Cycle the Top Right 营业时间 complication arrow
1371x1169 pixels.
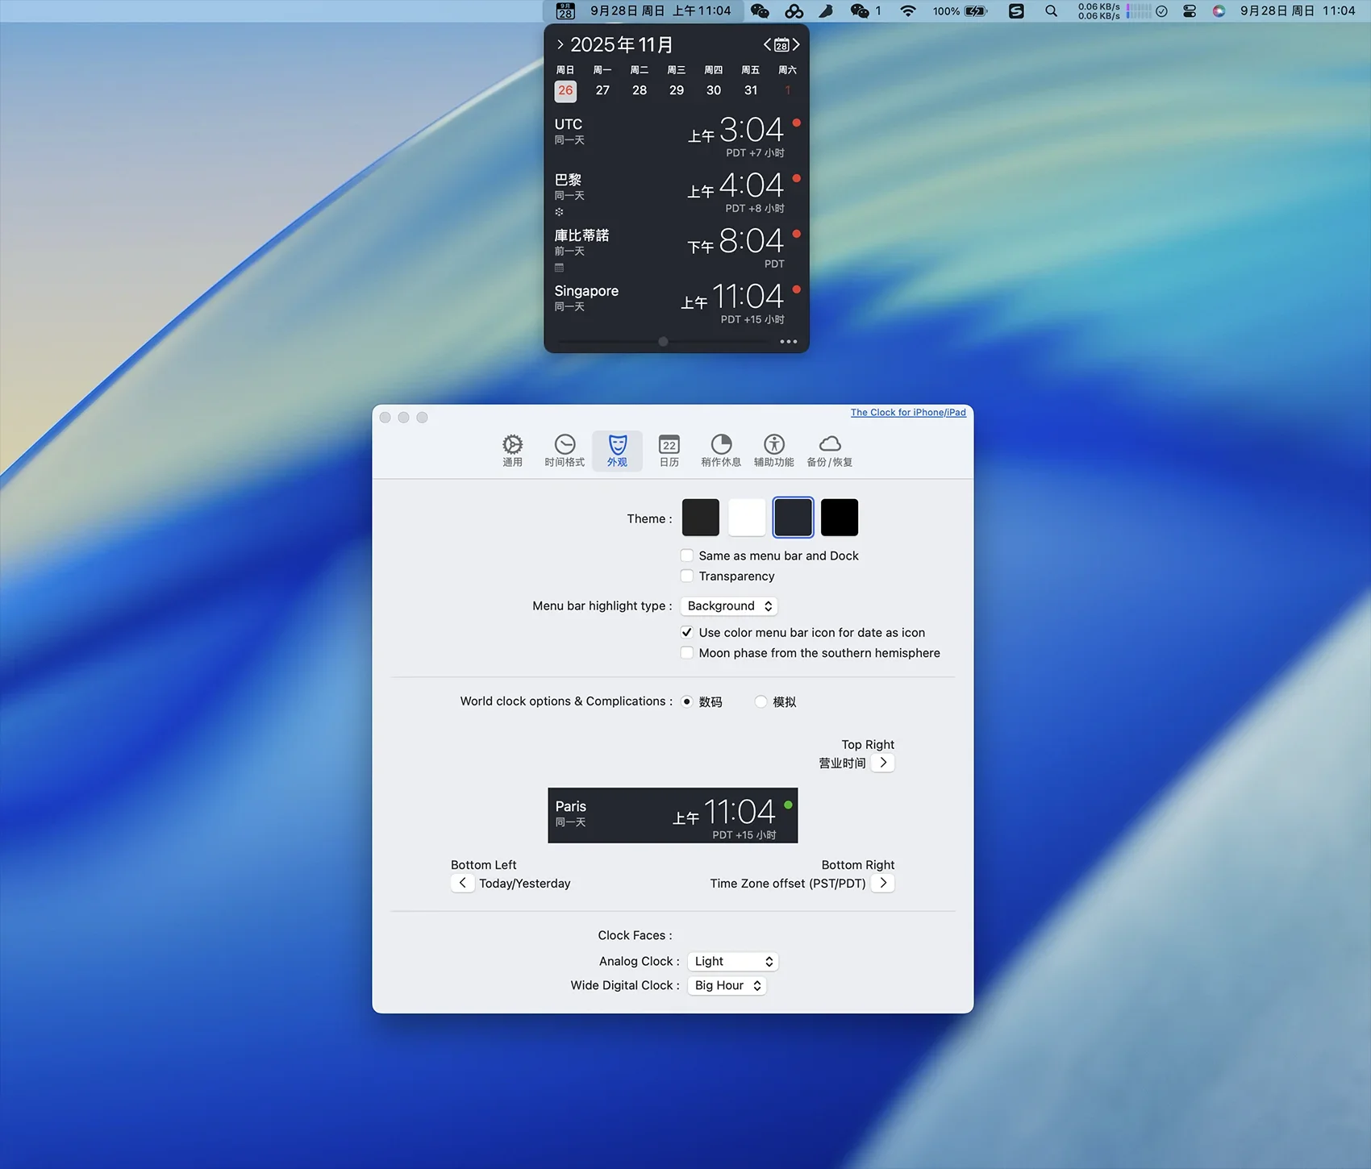tap(883, 763)
